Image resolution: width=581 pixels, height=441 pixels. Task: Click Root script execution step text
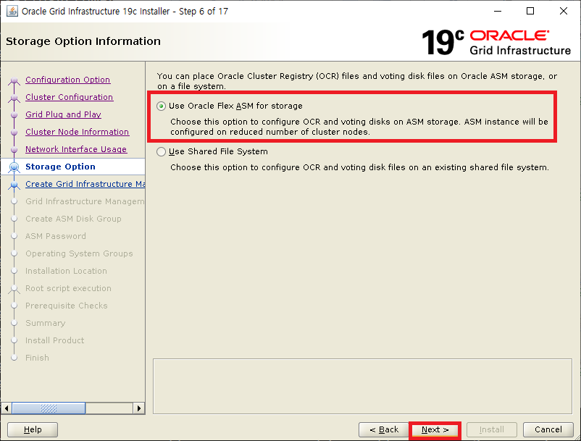coord(68,288)
